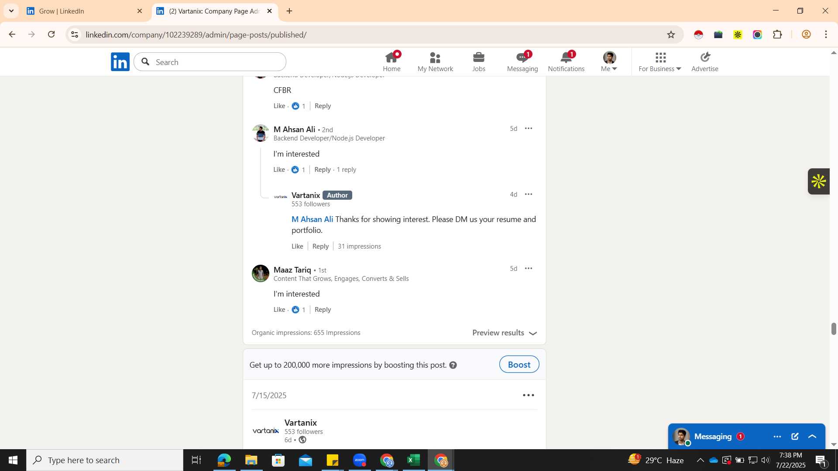
Task: Go back to the previous page
Action: click(12, 34)
